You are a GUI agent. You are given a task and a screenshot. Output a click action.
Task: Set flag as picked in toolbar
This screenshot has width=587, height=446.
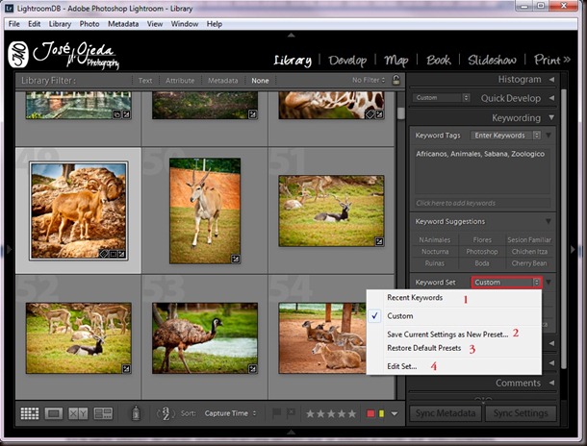click(276, 413)
